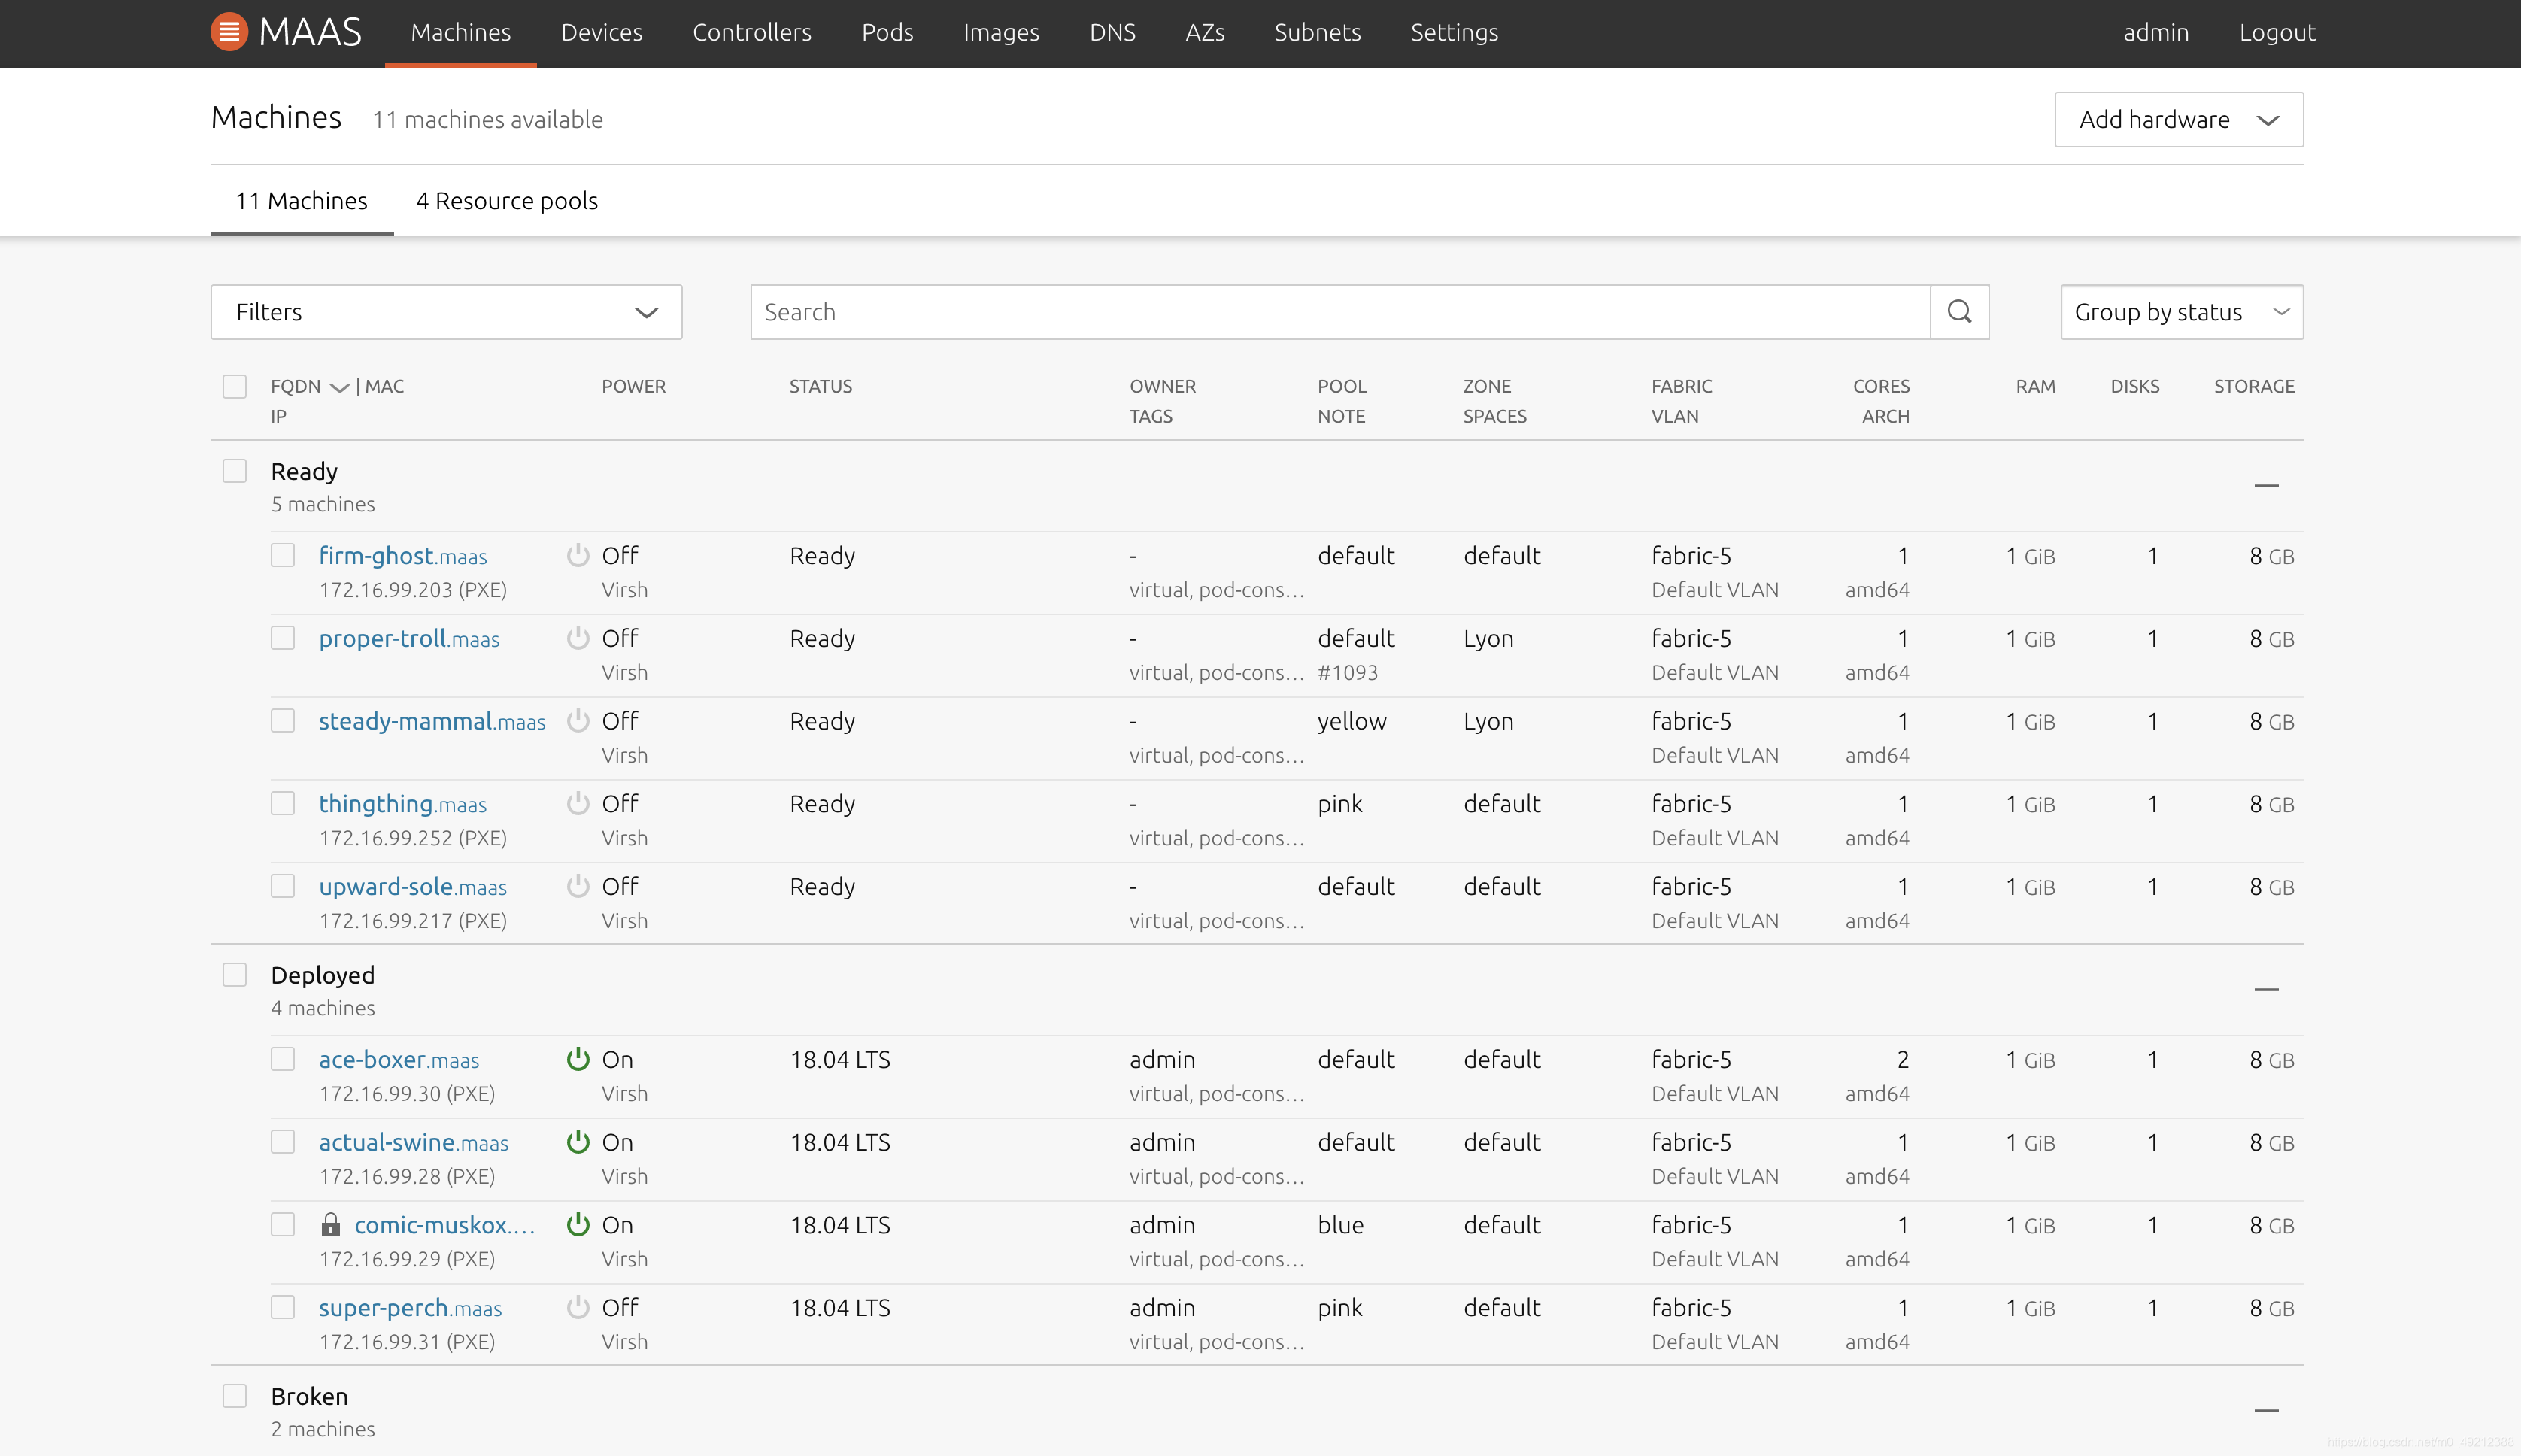This screenshot has height=1456, width=2521.
Task: Tick the Deployed group checkbox
Action: click(x=235, y=975)
